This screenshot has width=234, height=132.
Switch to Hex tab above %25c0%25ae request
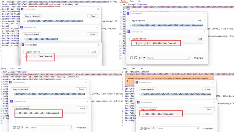coord(20,68)
